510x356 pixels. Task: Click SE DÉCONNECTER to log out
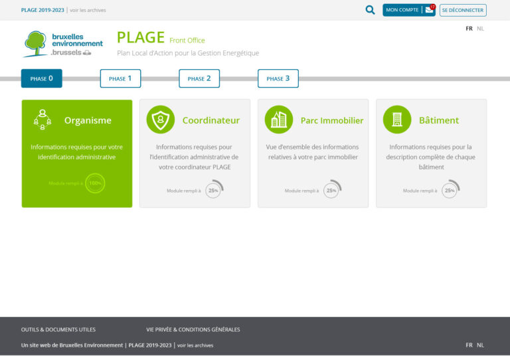click(463, 10)
